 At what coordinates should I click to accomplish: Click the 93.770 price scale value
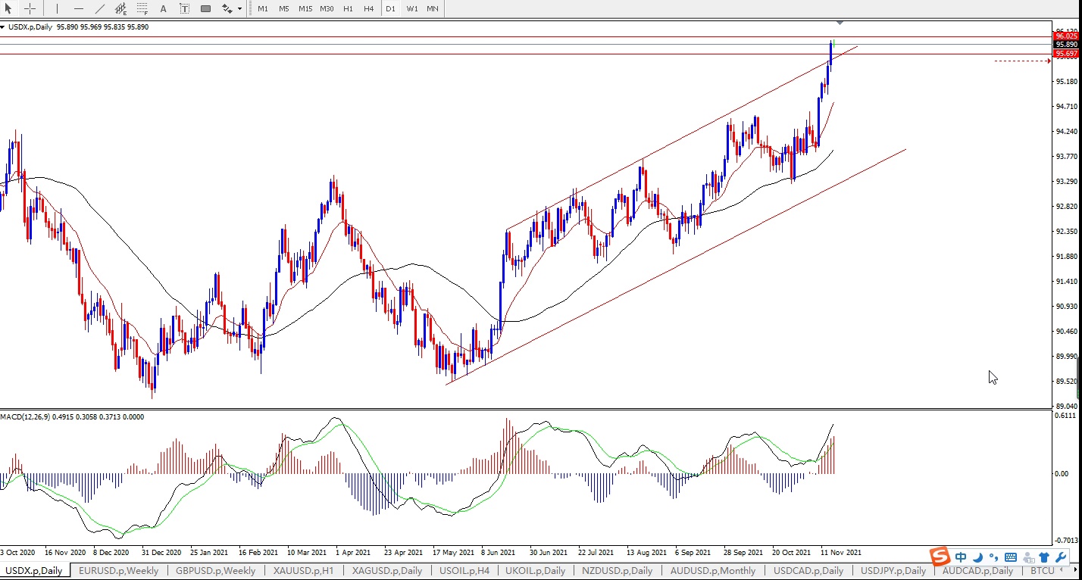tap(1066, 157)
